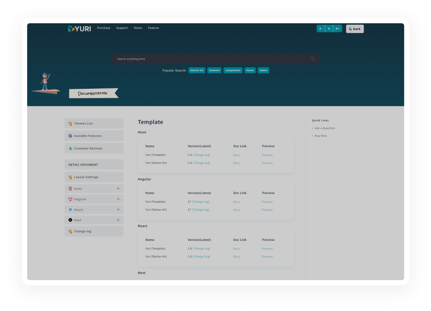Open the Purchase menu item
Viewport: 431px width, 311px height.
104,28
